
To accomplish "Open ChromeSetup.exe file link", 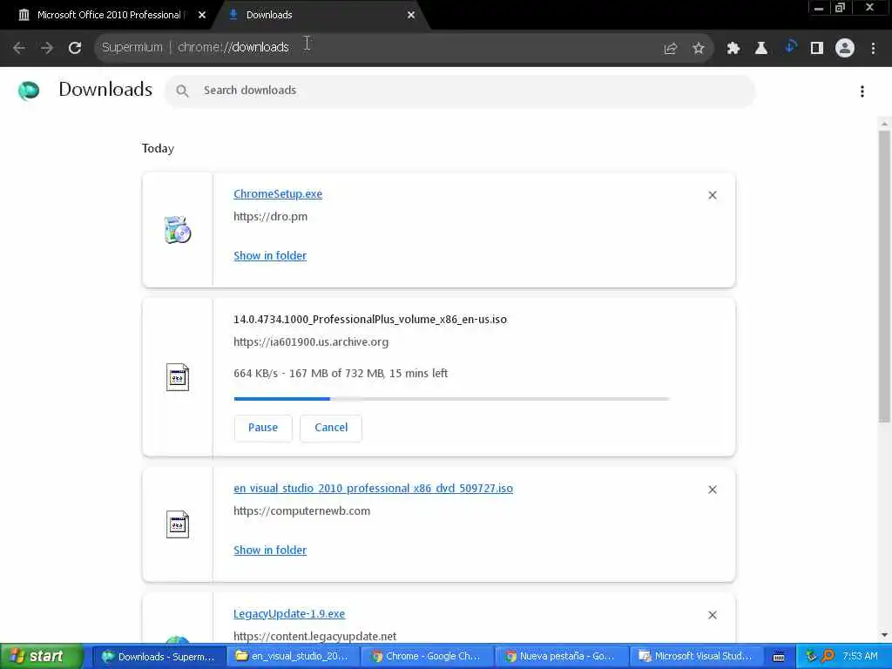I will pos(278,194).
